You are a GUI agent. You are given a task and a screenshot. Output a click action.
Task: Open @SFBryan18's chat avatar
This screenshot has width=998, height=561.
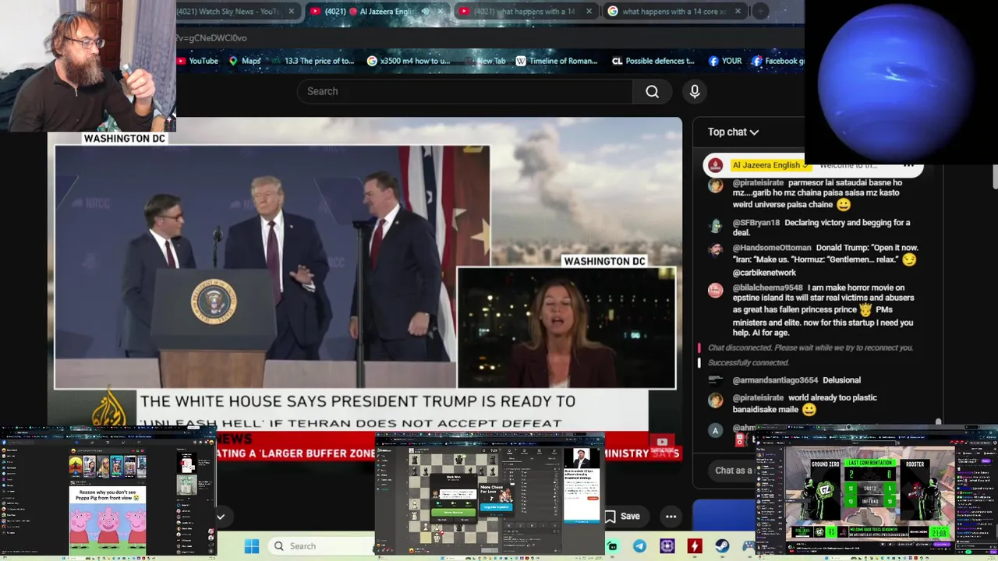pyautogui.click(x=715, y=224)
